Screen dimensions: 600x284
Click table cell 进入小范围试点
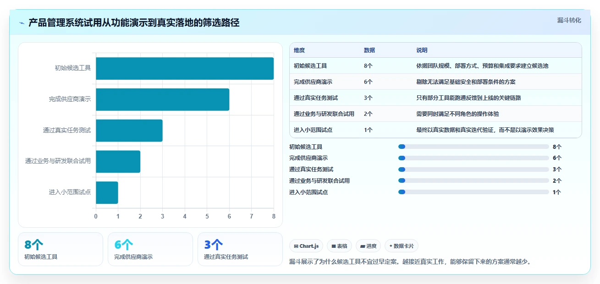coord(313,130)
